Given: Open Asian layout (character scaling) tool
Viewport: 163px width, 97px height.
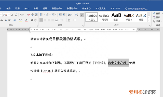Looking at the screenshot, I should 69,15.
